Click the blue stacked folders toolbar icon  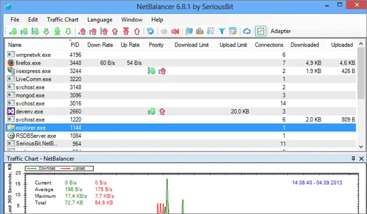[189, 31]
